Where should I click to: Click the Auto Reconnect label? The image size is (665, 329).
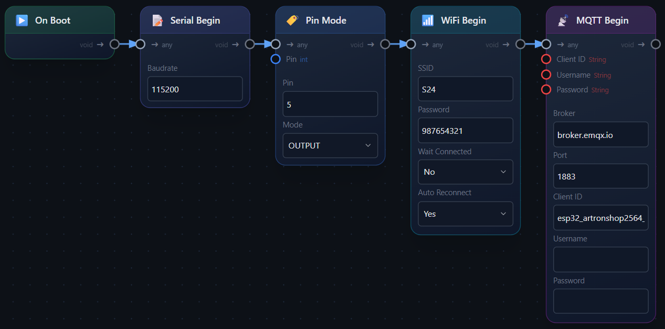(x=445, y=193)
